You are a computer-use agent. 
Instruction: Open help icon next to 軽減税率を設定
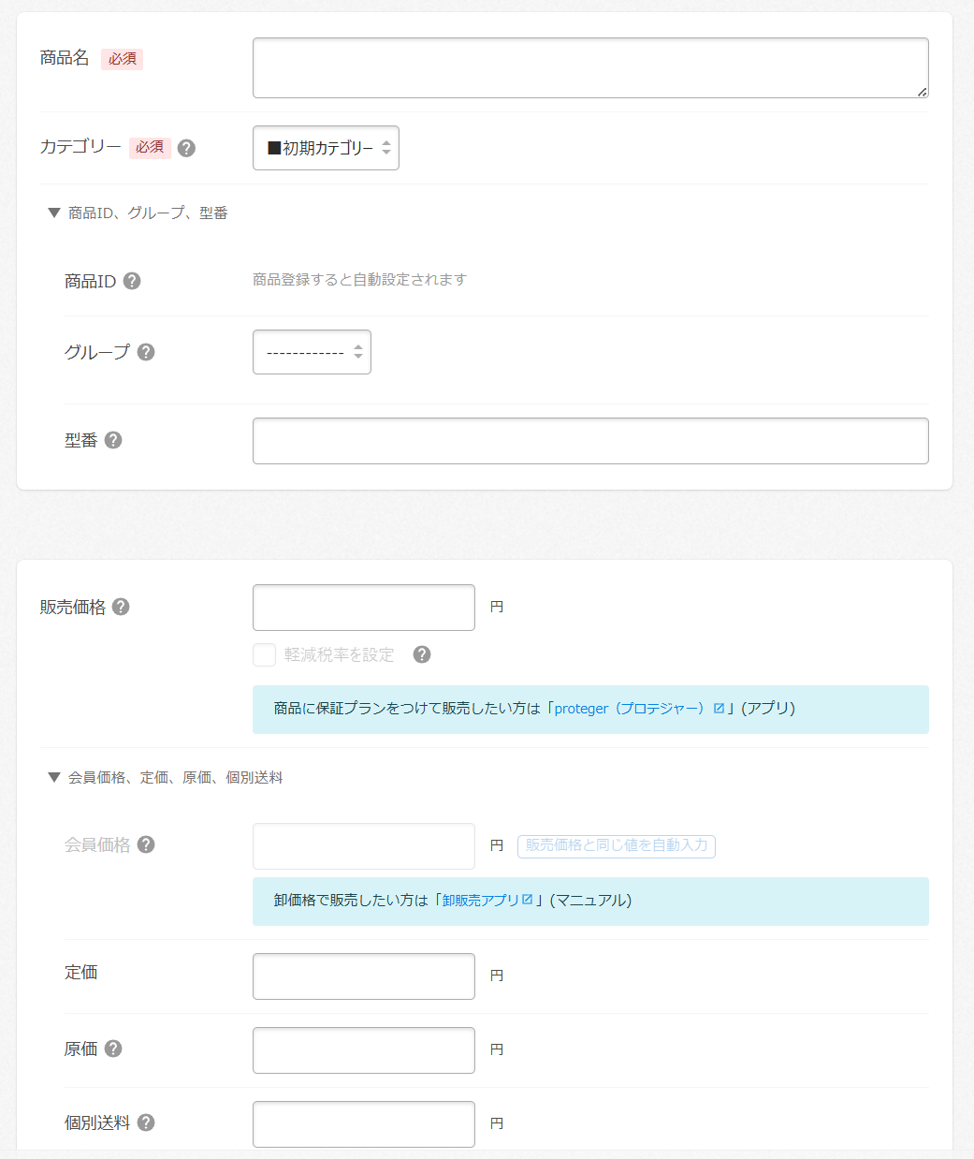[422, 654]
